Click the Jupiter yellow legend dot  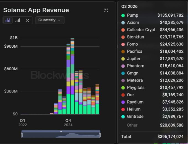coord(123,59)
